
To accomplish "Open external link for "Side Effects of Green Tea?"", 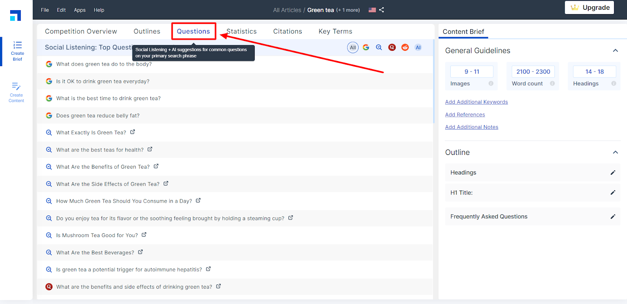I will coord(166,183).
